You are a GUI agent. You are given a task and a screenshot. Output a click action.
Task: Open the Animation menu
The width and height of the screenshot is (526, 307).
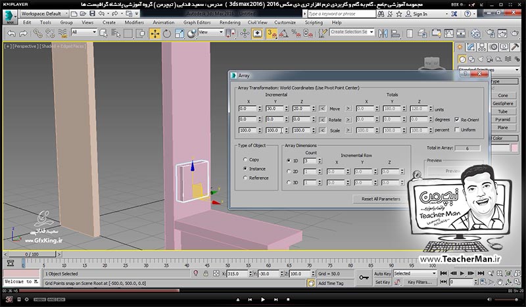163,22
